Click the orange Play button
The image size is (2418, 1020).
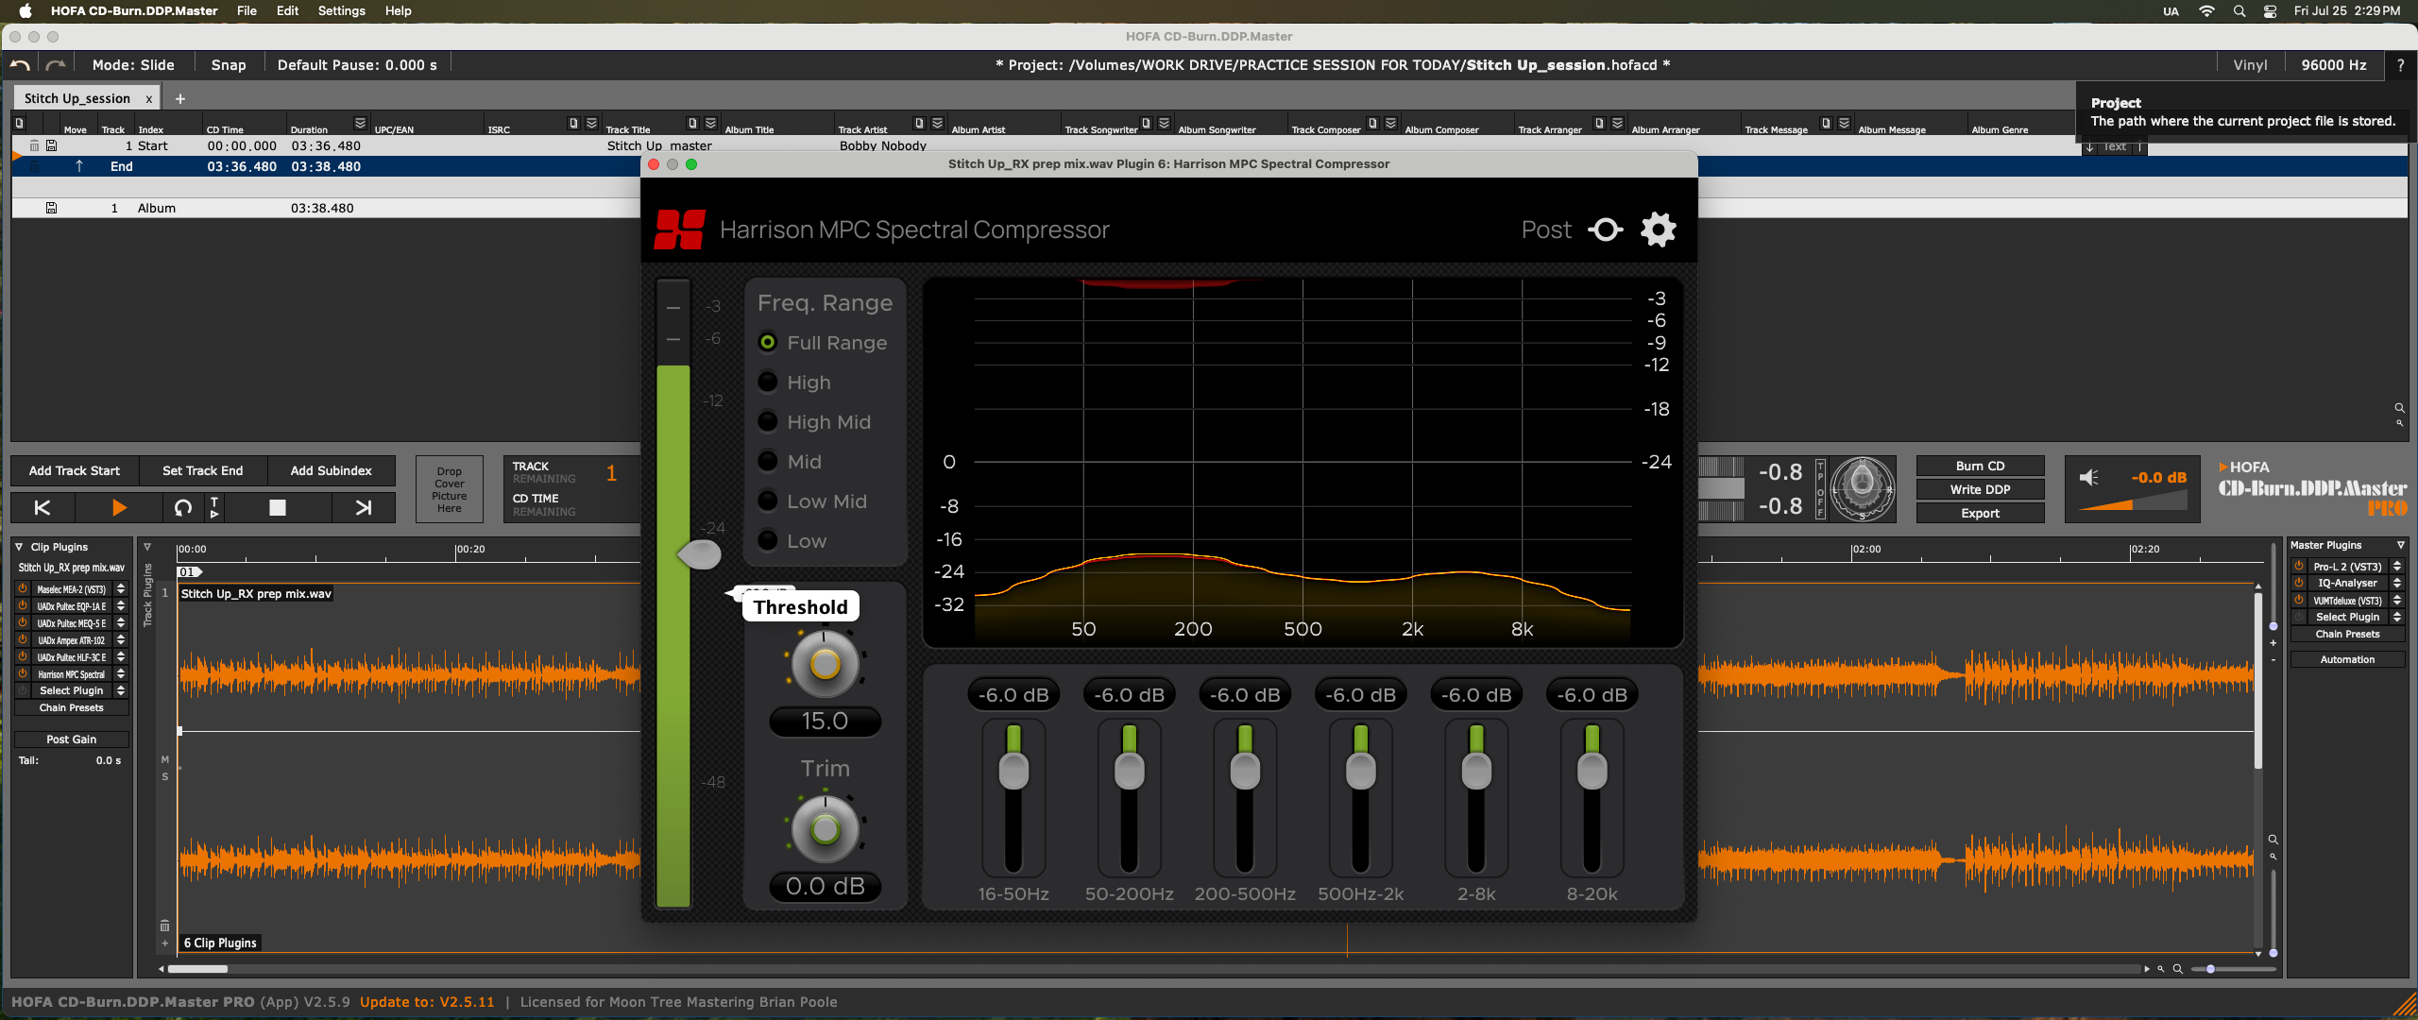[x=119, y=507]
